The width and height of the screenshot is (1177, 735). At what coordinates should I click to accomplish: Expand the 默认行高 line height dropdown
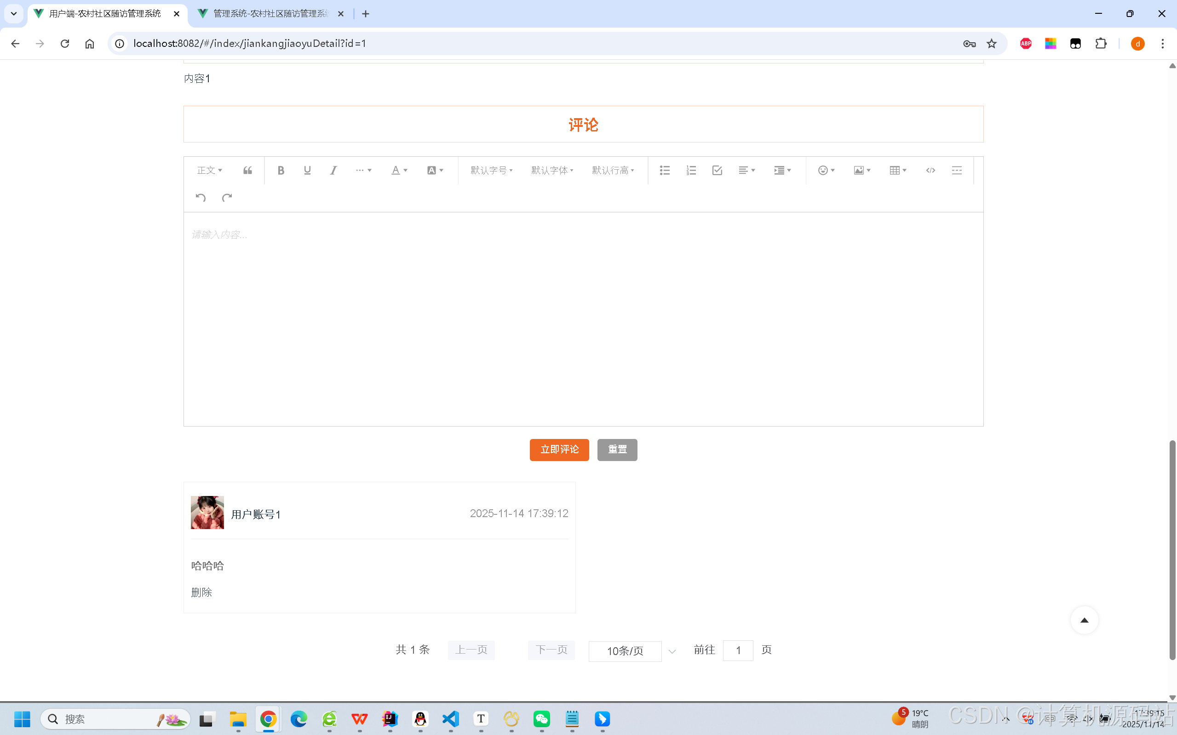pos(613,170)
